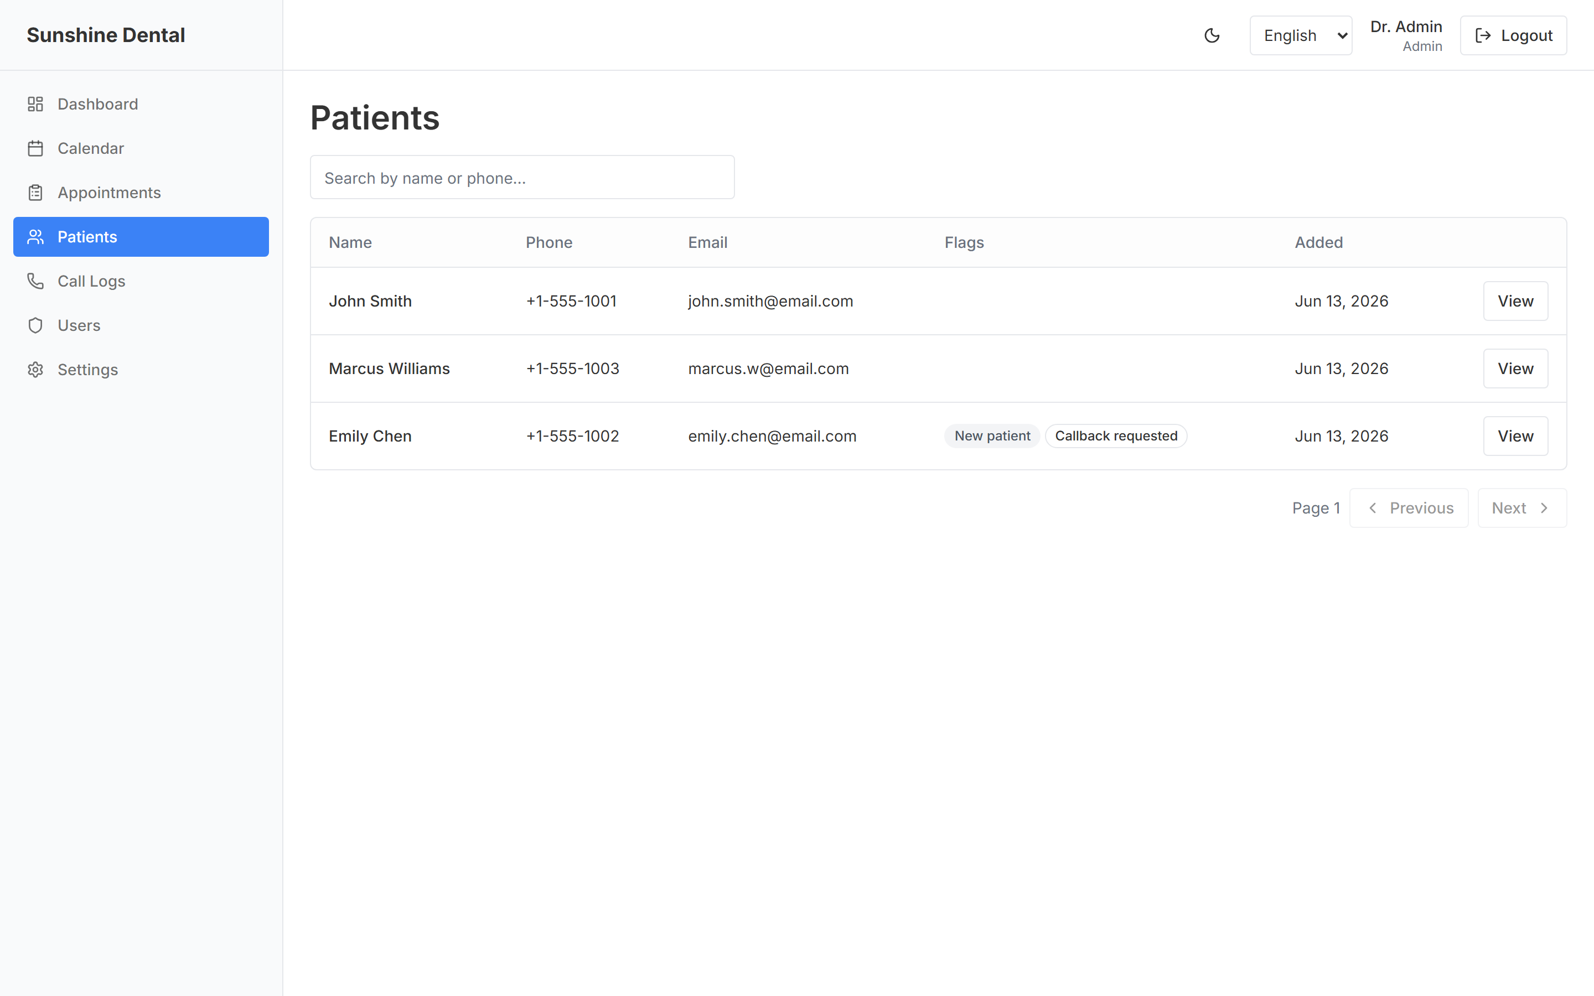Click the Sunshine Dental logo title

(106, 35)
